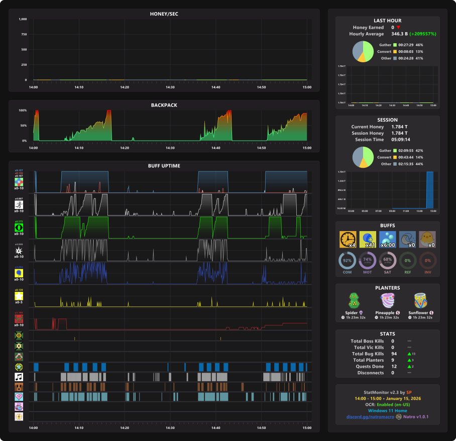Viewport: 456px width, 441px height.
Task: Click the pink heart buff row icon
Action: tap(19, 397)
